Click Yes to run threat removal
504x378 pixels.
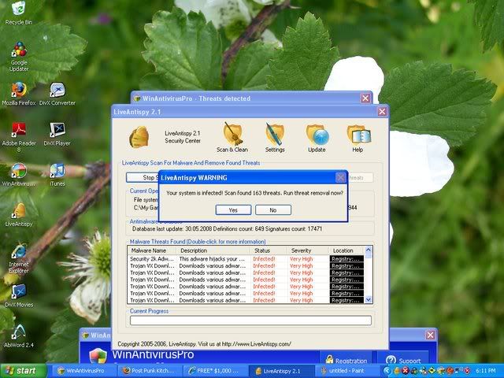[233, 210]
